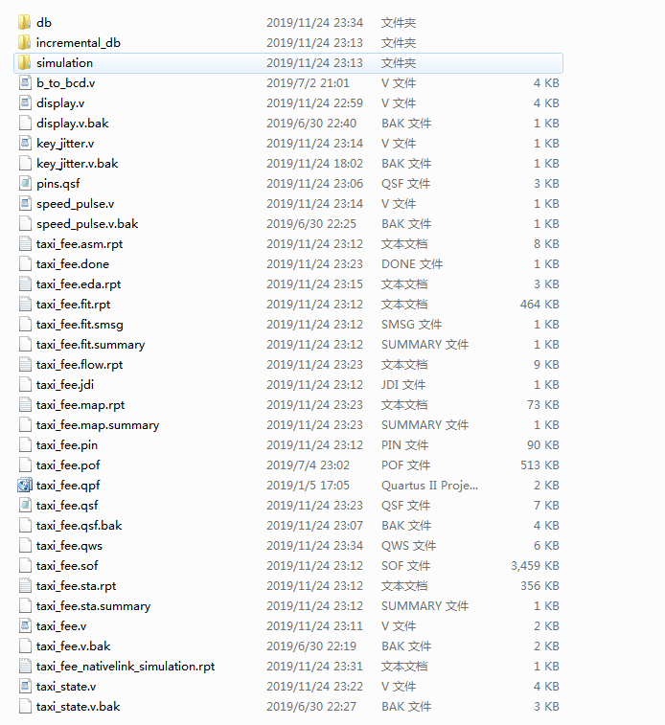Select the file name taxi_fee.map.summary

pyautogui.click(x=98, y=425)
